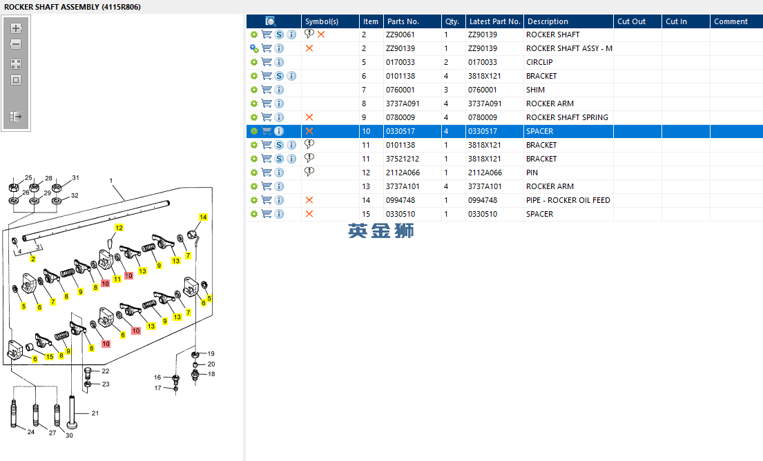Click the search magnifier icon in table header
Viewport: 763px width, 461px height.
271,21
